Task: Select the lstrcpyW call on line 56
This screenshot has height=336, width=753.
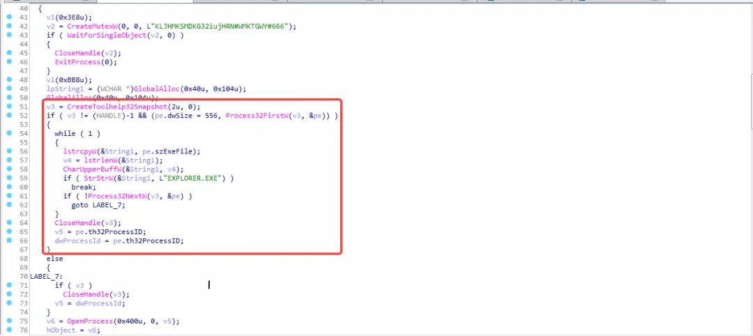Action: [79, 151]
